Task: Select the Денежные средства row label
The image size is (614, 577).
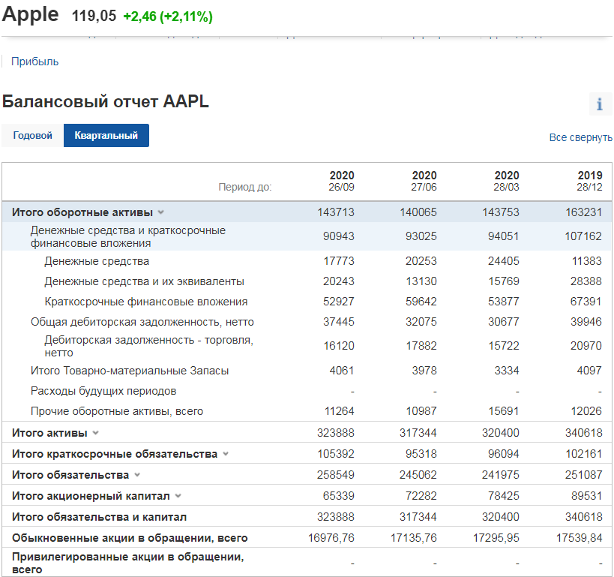Action: coord(97,261)
